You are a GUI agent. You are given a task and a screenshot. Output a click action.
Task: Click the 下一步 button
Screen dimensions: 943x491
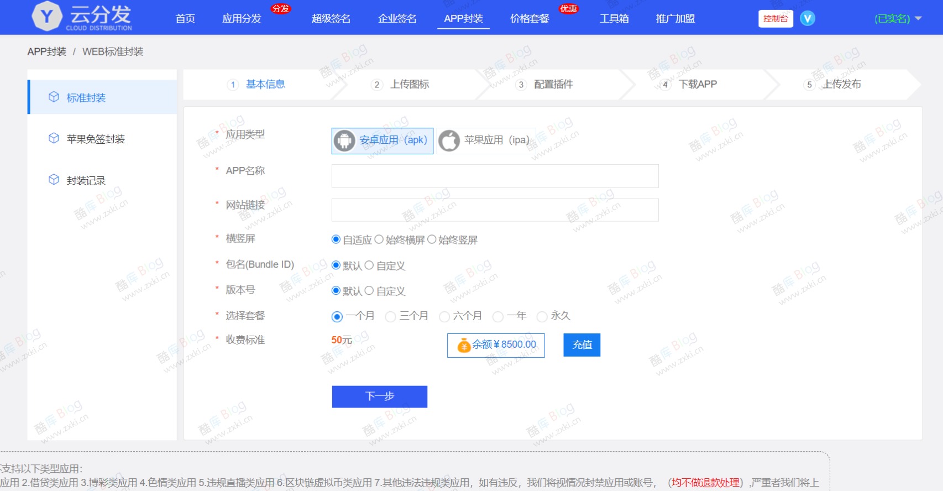pyautogui.click(x=380, y=396)
